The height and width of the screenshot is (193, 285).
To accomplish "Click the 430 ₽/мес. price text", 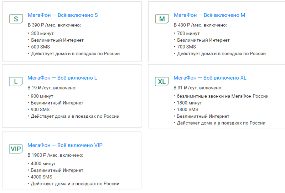I will click(x=200, y=25).
